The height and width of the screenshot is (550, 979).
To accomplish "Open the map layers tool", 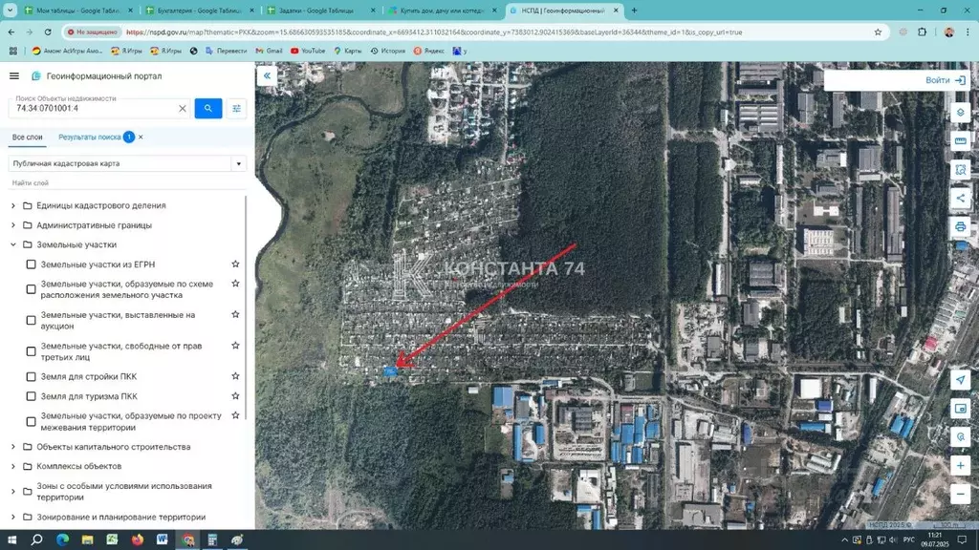I will coord(960,113).
